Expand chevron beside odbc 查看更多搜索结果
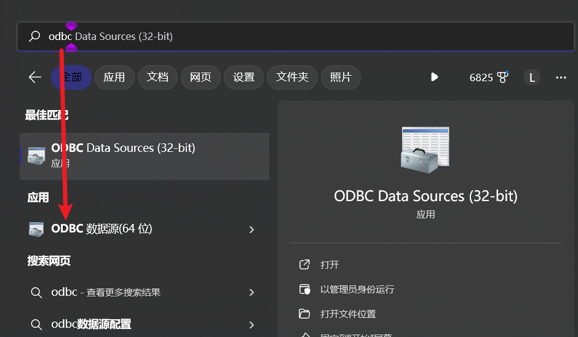578x337 pixels. [251, 292]
